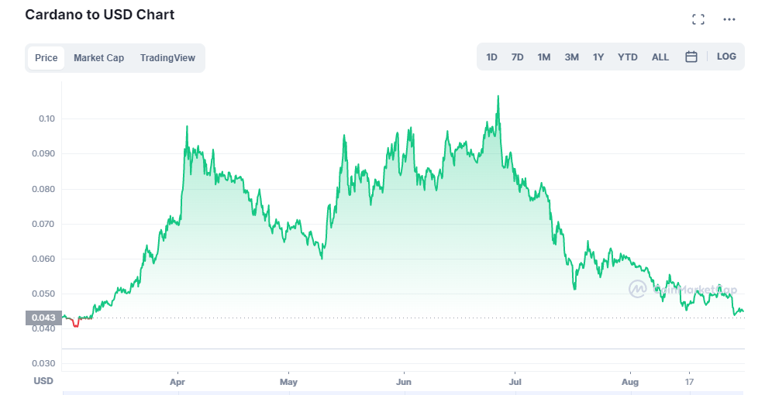This screenshot has height=395, width=765.
Task: Click the Jun x-axis label
Action: pos(404,382)
